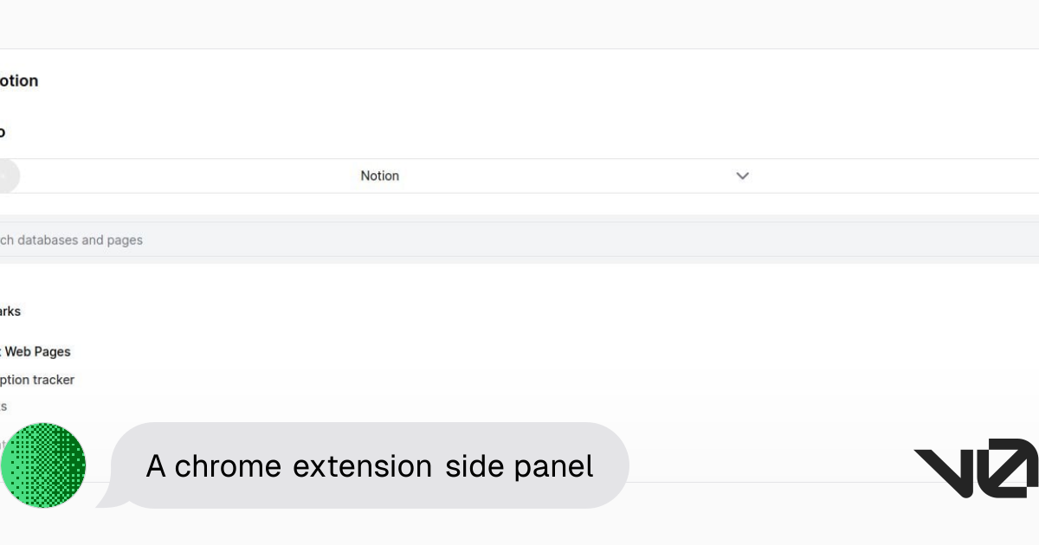This screenshot has height=545, width=1039.
Task: Select the bookmarks database entry
Action: [10, 311]
